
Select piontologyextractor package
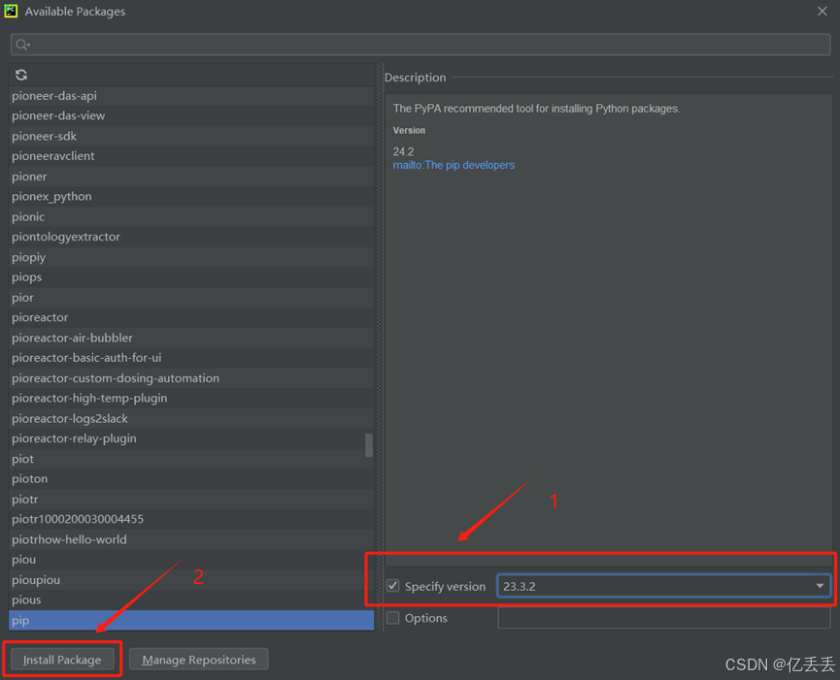click(x=191, y=237)
